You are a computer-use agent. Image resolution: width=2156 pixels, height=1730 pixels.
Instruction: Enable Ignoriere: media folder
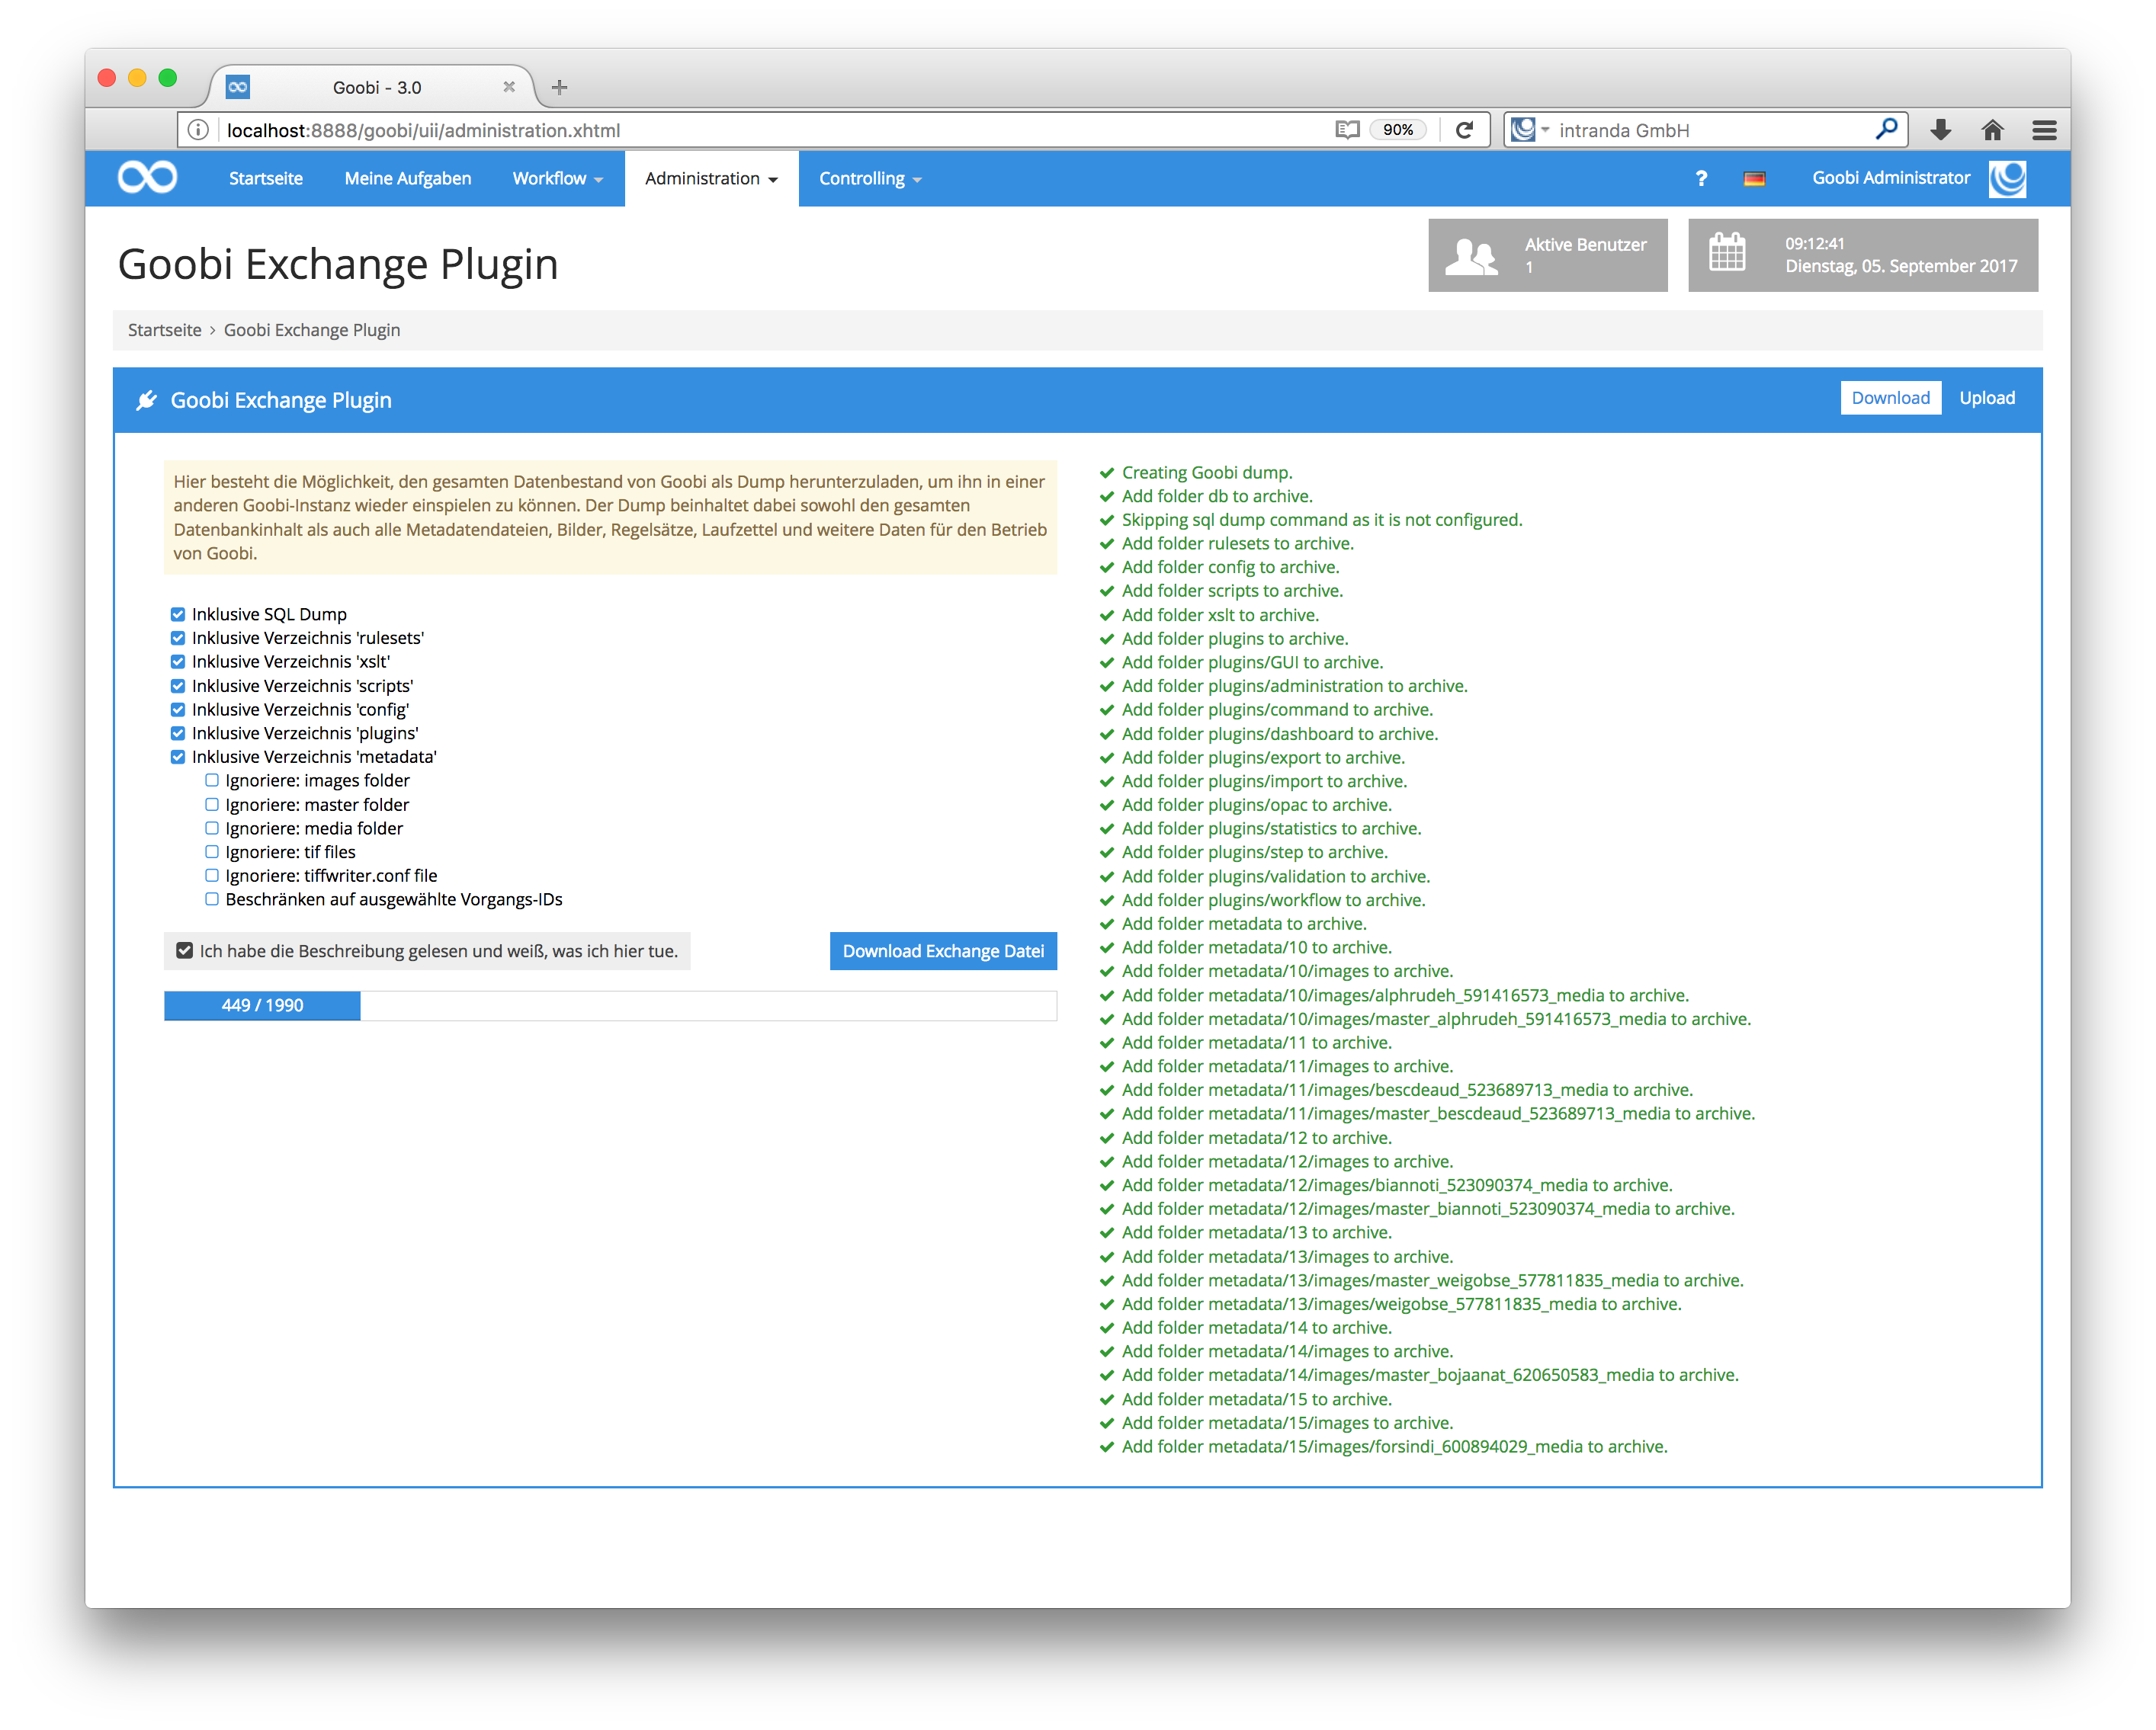212,828
